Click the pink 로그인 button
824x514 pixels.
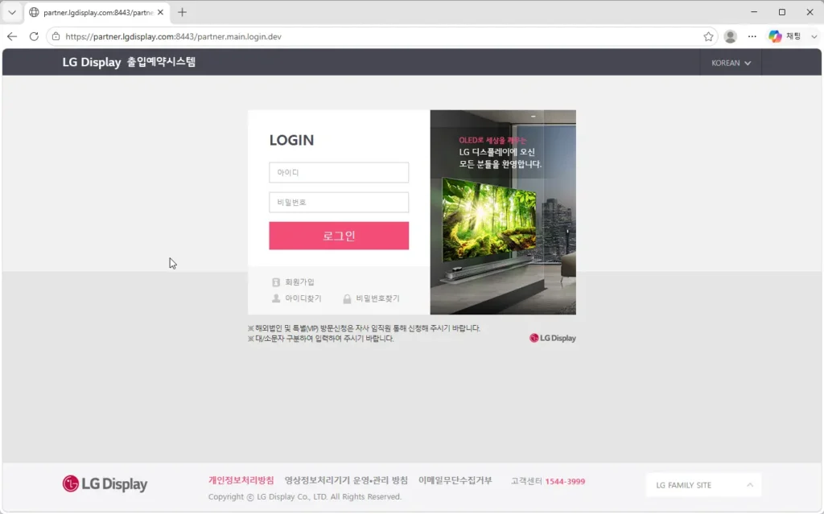click(x=339, y=236)
